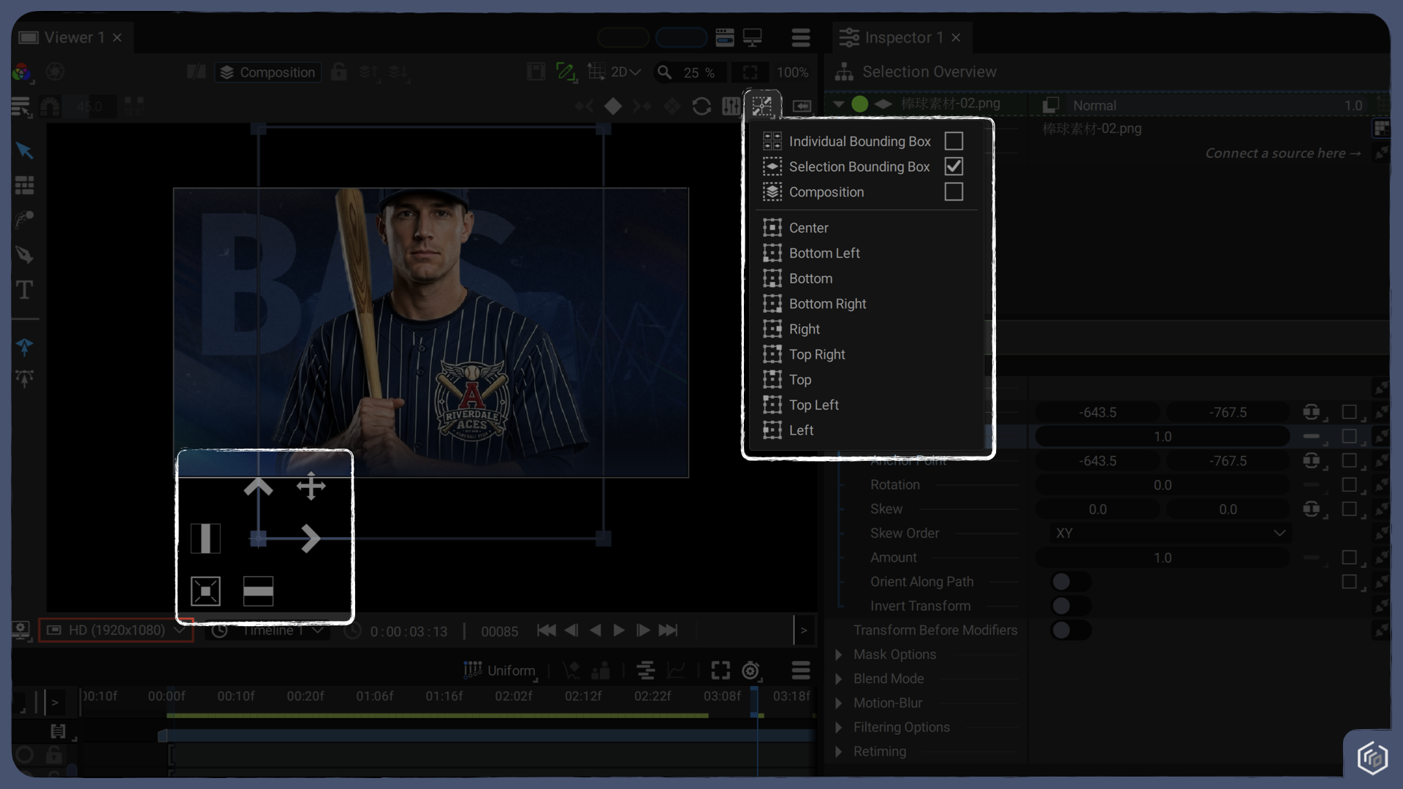The width and height of the screenshot is (1403, 789).
Task: Enable Individual Bounding Box checkbox
Action: click(954, 141)
